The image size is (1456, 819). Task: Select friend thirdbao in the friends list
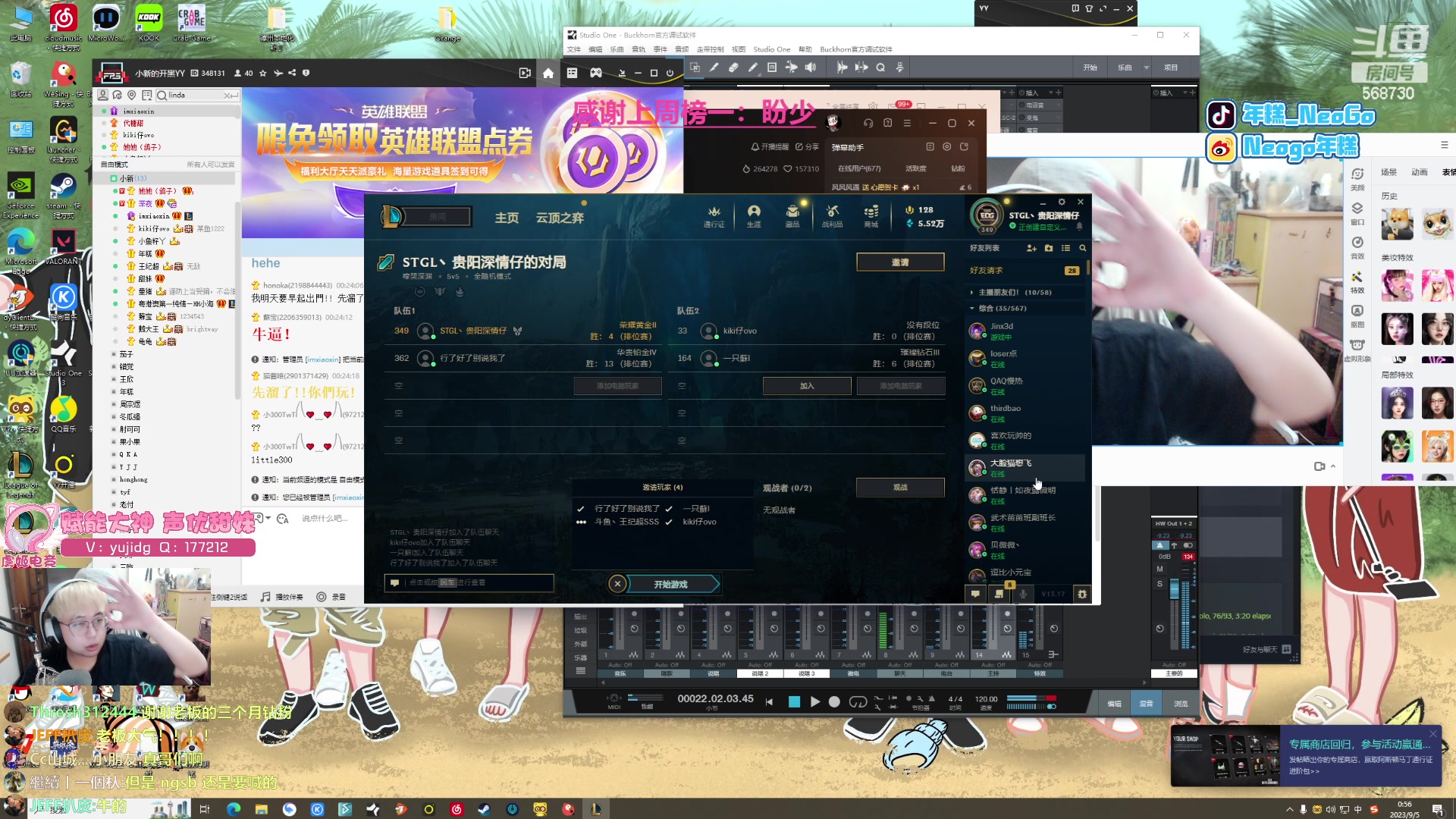point(1025,413)
